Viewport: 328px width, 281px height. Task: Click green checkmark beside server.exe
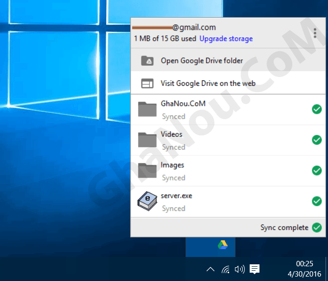(x=317, y=201)
